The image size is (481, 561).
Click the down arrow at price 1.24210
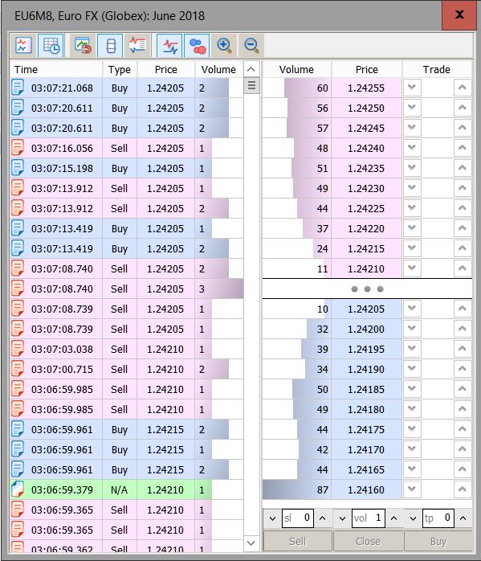point(412,268)
